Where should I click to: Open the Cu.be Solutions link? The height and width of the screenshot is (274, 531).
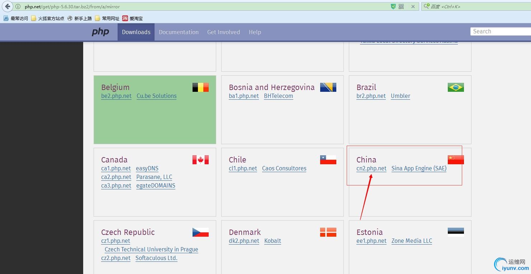tap(157, 96)
